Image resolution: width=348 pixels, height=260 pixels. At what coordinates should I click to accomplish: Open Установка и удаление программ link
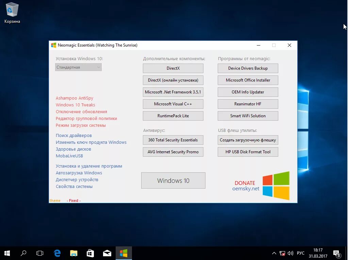89,166
